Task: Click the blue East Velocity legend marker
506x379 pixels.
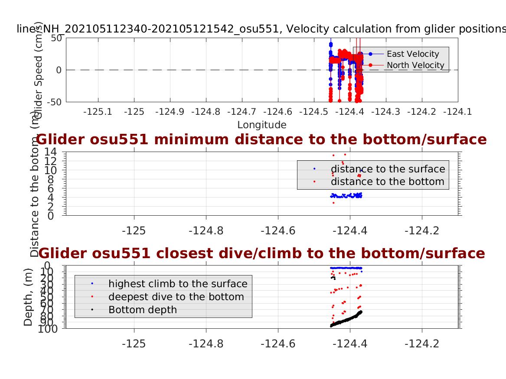Action: click(x=370, y=54)
